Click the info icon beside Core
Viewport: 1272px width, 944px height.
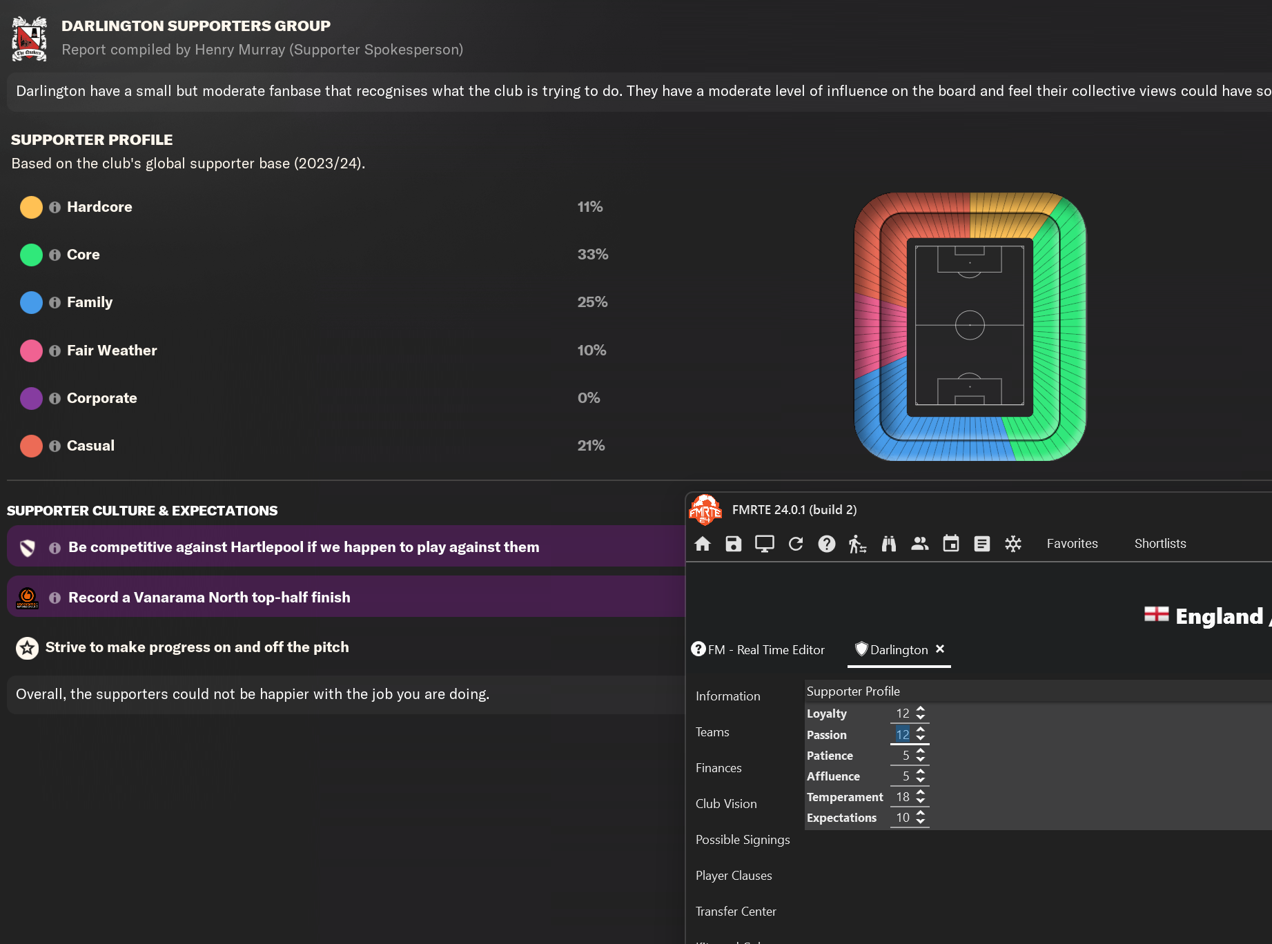[x=55, y=255]
